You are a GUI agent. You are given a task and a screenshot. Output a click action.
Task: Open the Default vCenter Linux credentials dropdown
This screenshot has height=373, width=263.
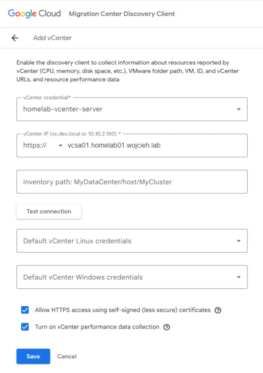click(x=131, y=241)
